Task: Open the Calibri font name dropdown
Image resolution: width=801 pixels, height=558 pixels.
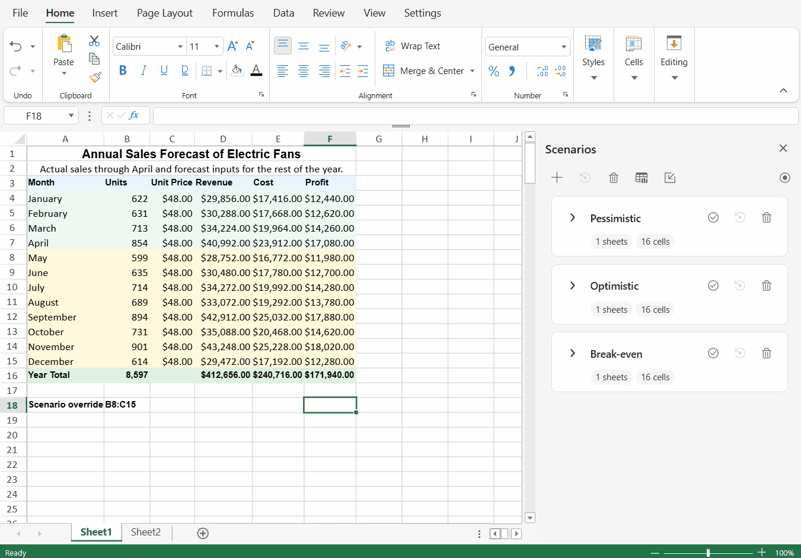Action: [x=180, y=47]
